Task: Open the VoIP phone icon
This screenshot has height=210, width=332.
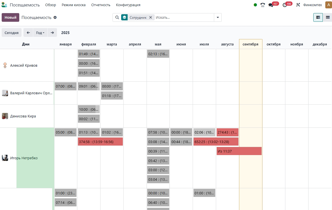Action: tap(262, 5)
